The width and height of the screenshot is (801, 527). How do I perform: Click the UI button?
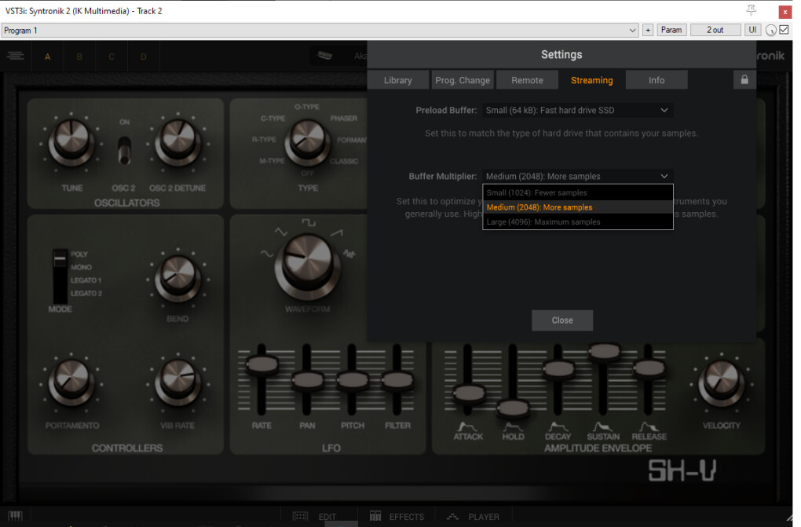tap(752, 30)
